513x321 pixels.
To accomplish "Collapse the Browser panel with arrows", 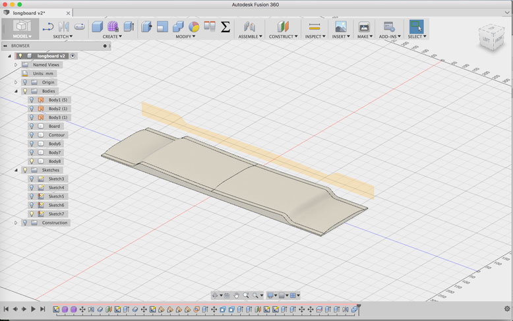I will (5, 45).
